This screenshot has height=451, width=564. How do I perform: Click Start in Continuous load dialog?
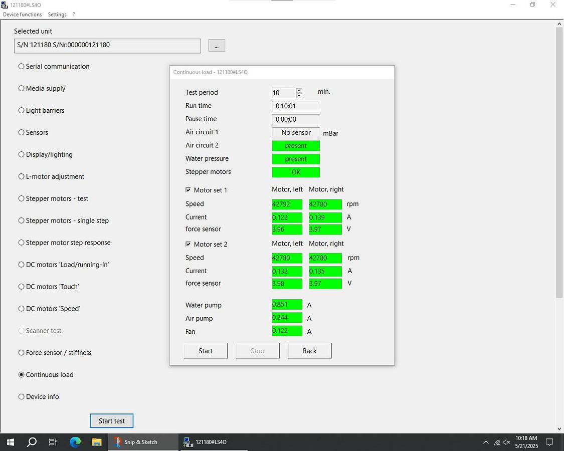pyautogui.click(x=206, y=351)
